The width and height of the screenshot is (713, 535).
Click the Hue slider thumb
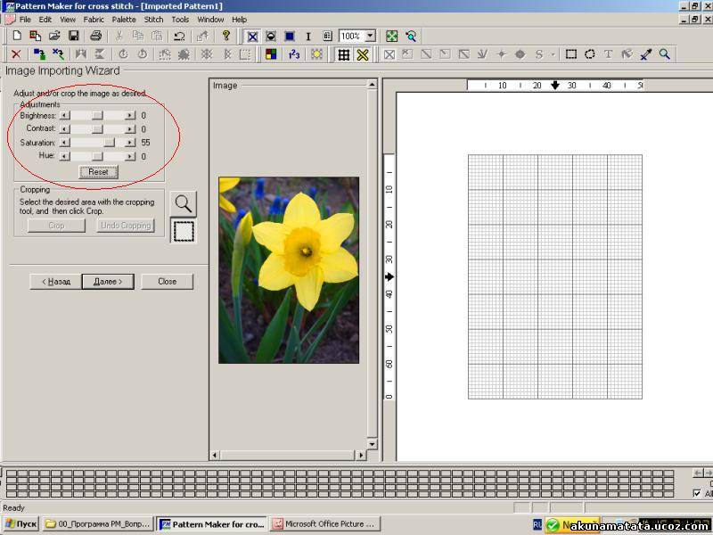(97, 157)
